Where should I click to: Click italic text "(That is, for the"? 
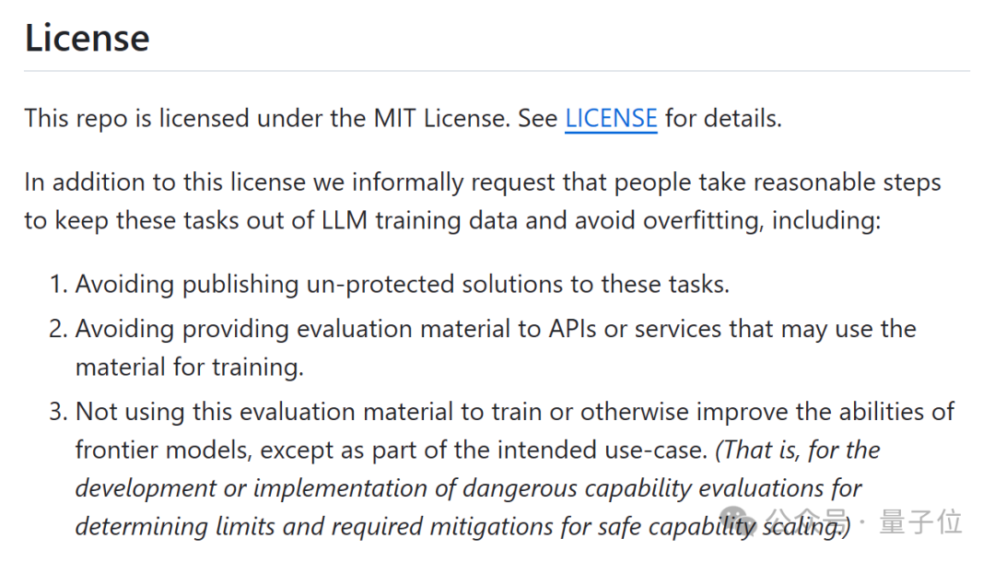point(798,450)
